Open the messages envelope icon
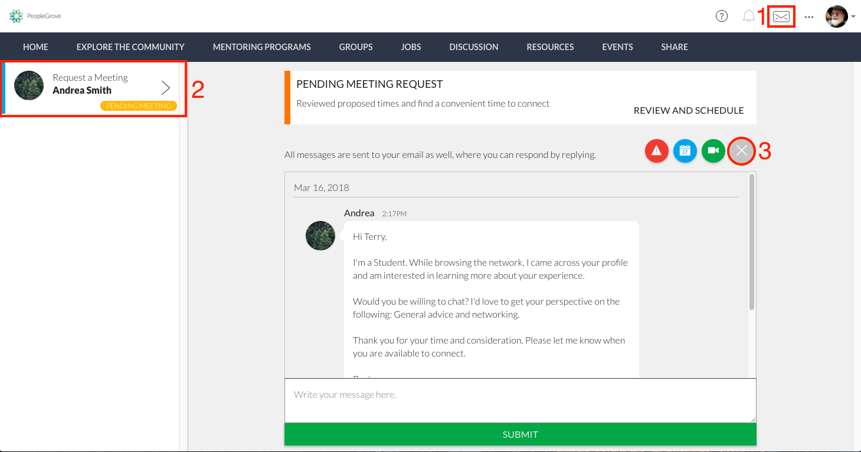The height and width of the screenshot is (452, 861). [781, 17]
